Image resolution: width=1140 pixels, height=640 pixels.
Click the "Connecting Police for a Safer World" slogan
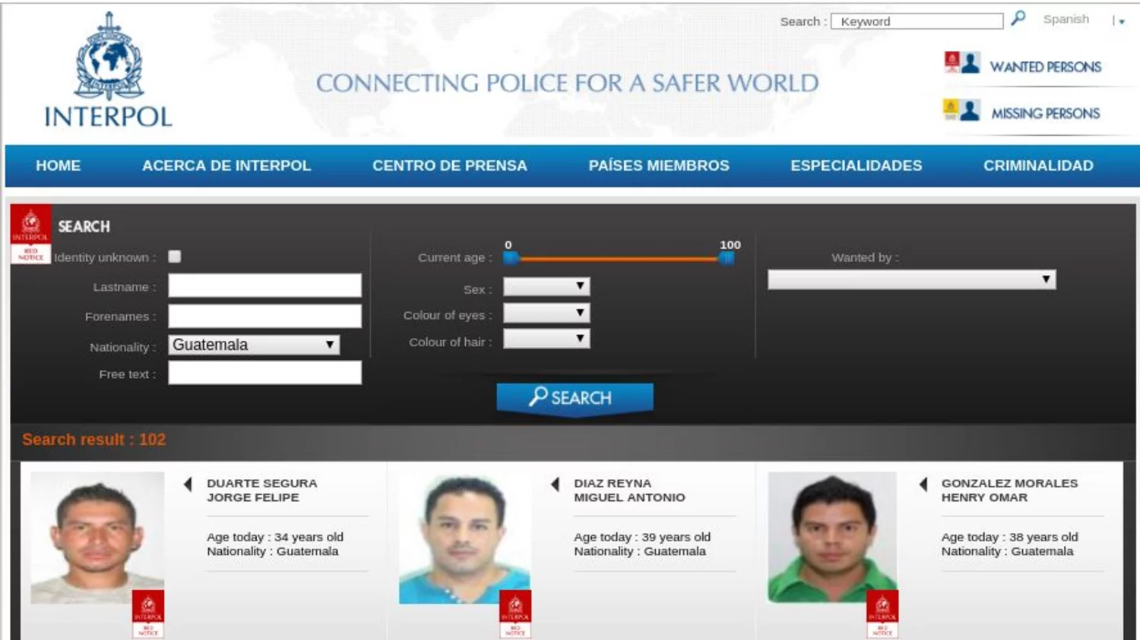pyautogui.click(x=567, y=83)
